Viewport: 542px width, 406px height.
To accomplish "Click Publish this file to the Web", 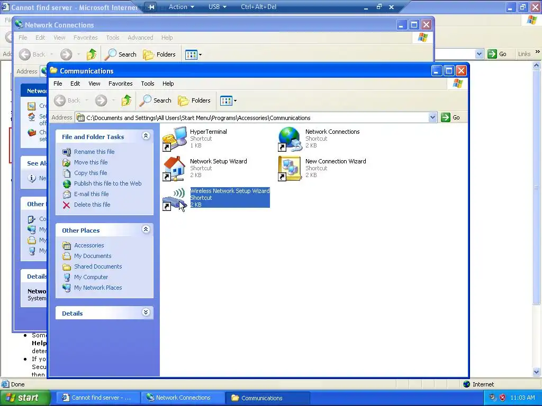I will tap(108, 183).
